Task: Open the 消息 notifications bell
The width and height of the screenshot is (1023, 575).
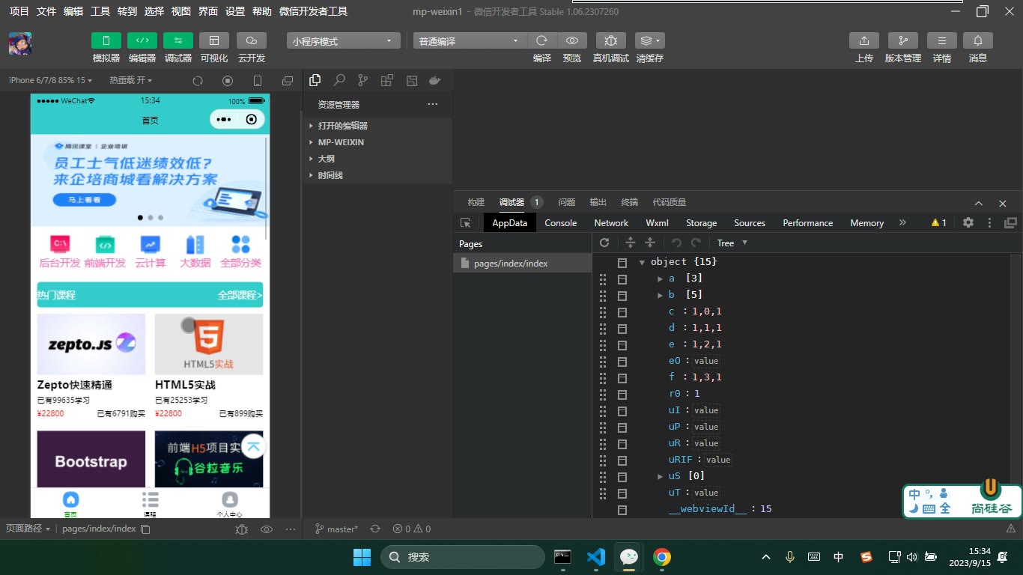Action: (x=978, y=40)
